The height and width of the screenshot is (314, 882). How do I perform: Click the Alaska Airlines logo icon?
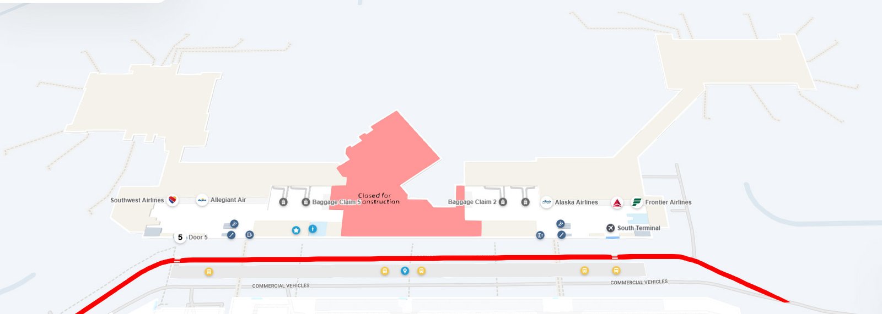[546, 202]
